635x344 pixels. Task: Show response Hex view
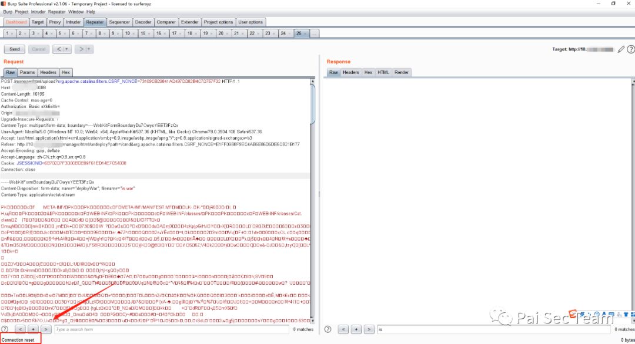click(368, 72)
